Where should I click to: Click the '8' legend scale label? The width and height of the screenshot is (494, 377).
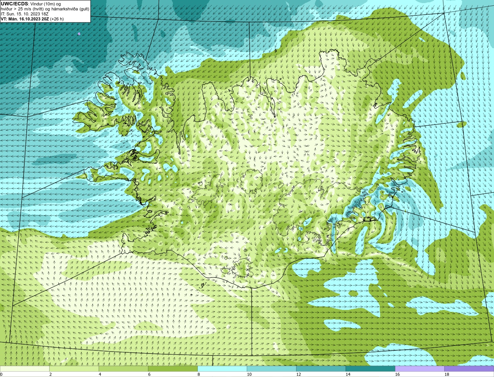(199, 374)
